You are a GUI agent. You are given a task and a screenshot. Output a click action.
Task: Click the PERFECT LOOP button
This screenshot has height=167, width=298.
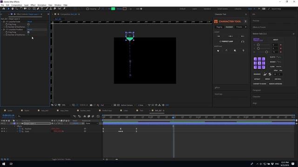click(226, 41)
